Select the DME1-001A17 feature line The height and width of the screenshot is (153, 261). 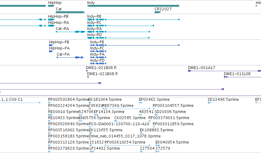225,71
